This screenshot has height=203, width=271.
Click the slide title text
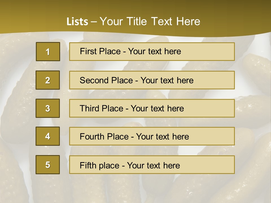134,21
